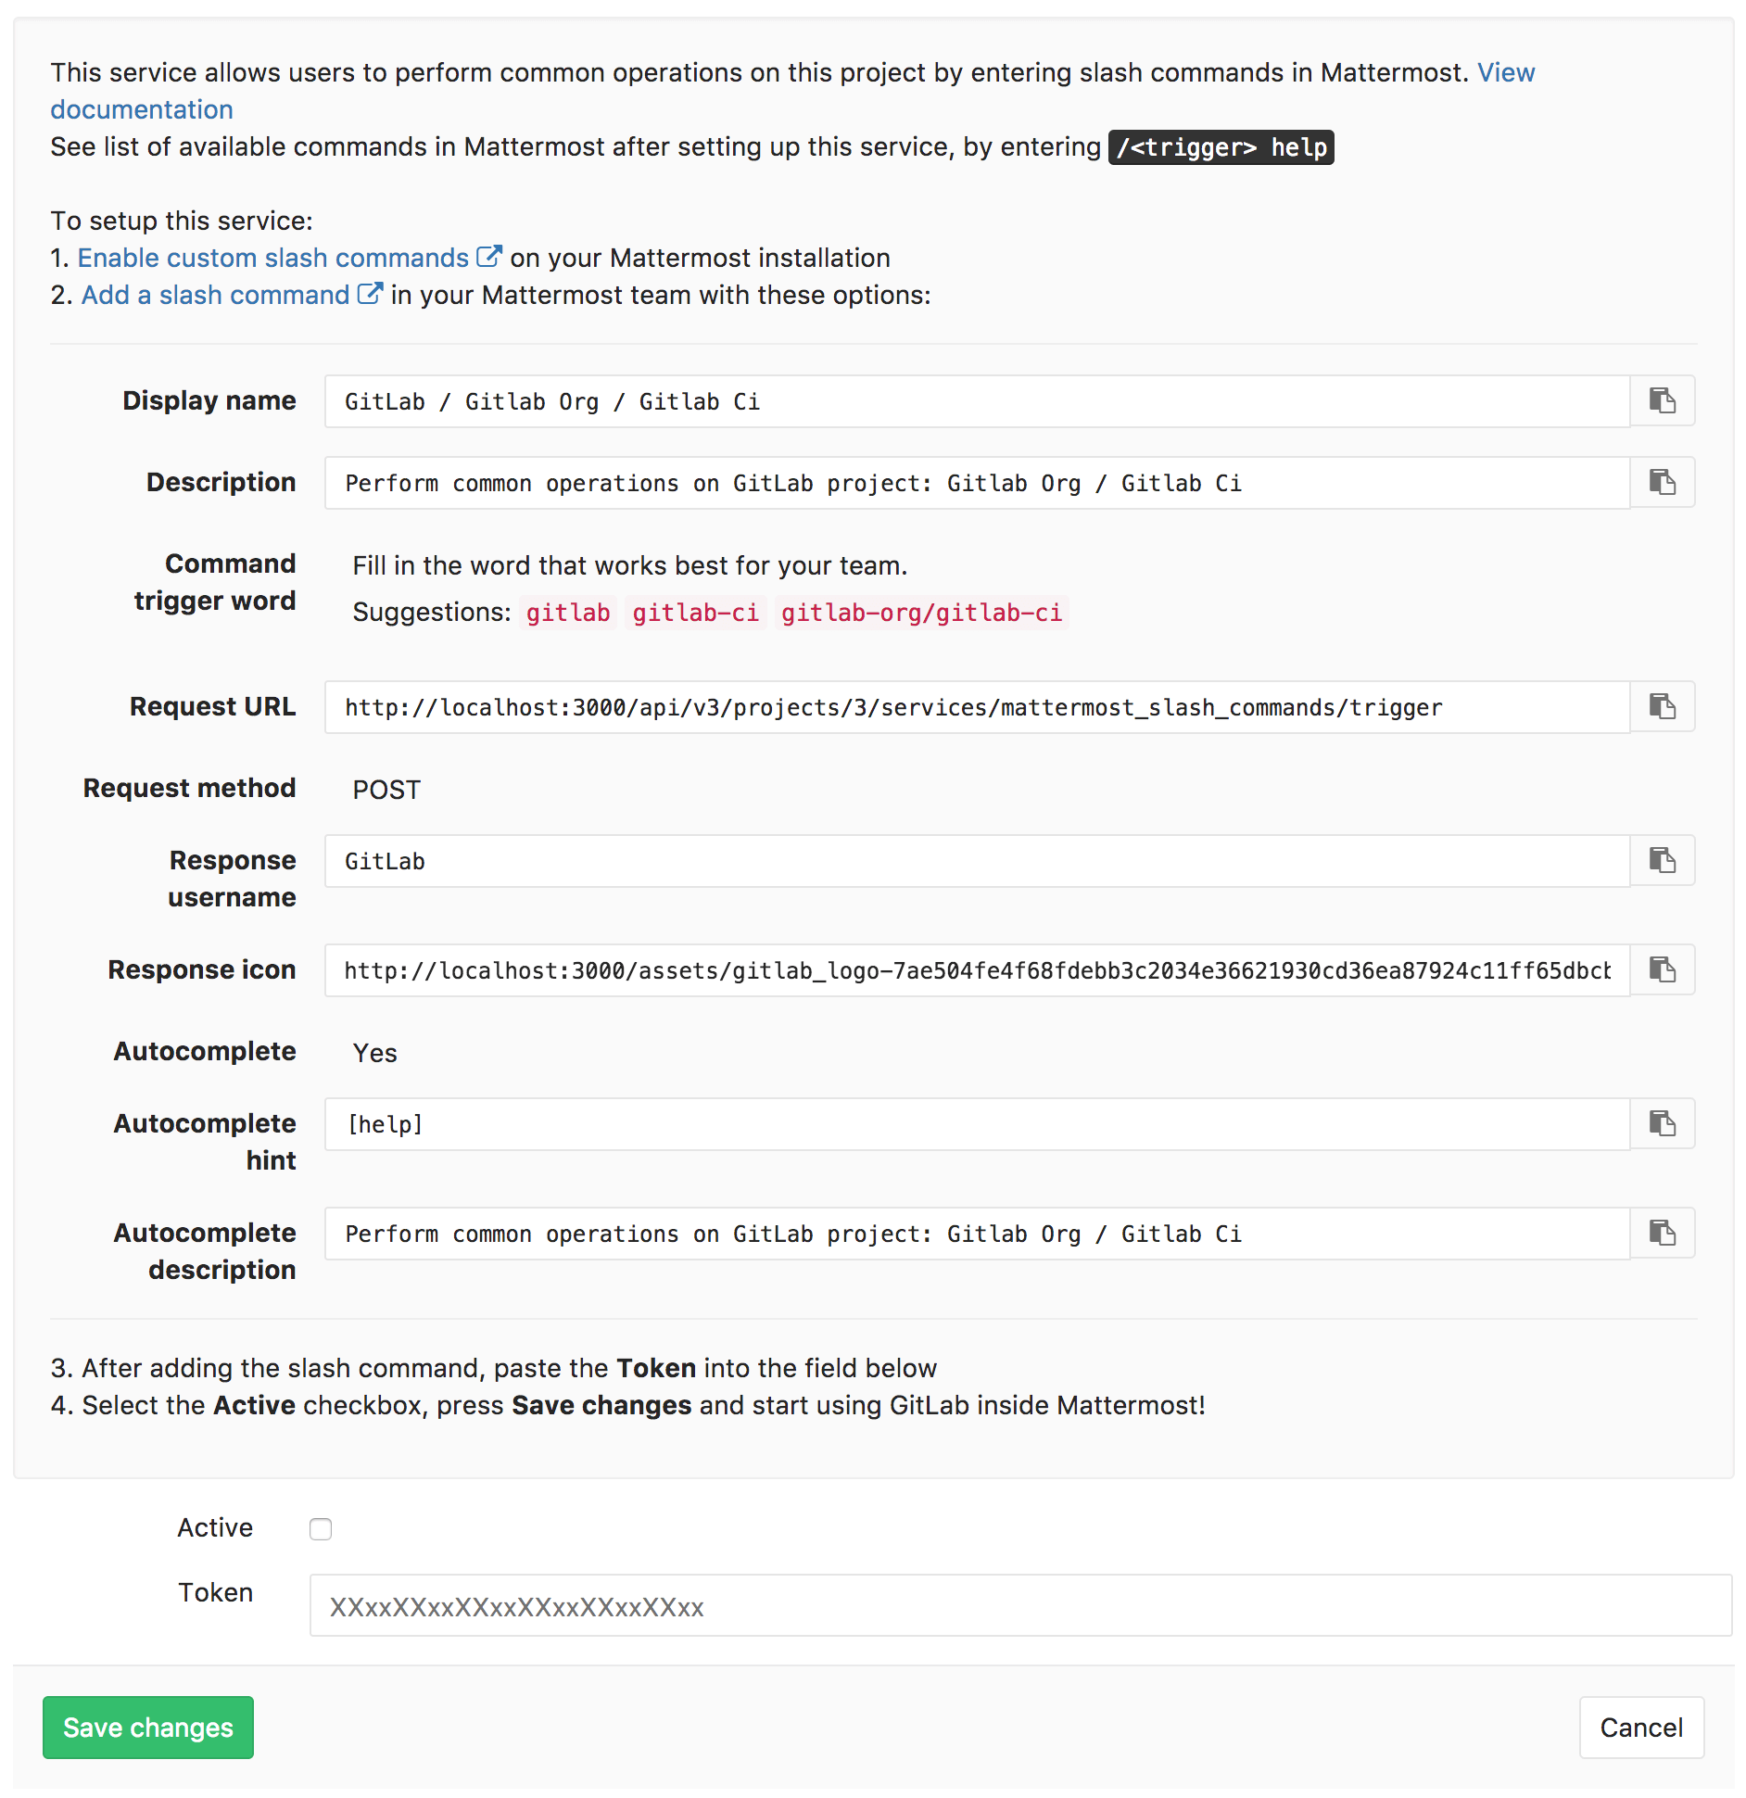1746x1798 pixels.
Task: Select the gitlab trigger word suggestion
Action: 567,612
